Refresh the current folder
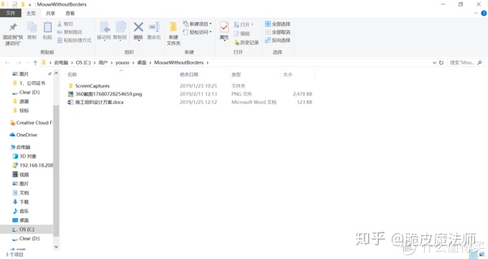Image resolution: width=488 pixels, height=259 pixels. coord(441,62)
